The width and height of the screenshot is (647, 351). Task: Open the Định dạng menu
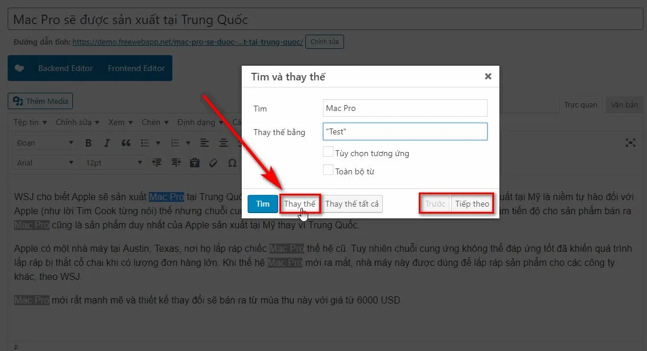tap(200, 122)
